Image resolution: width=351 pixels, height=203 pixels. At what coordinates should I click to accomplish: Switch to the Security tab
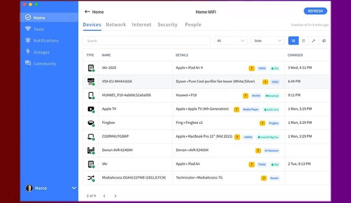[168, 25]
